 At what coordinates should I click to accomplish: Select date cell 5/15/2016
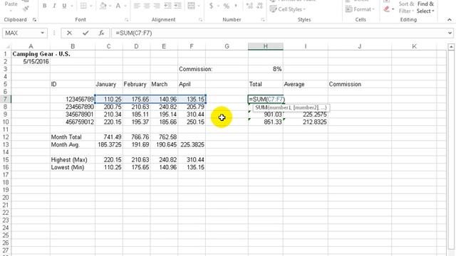pyautogui.click(x=31, y=62)
